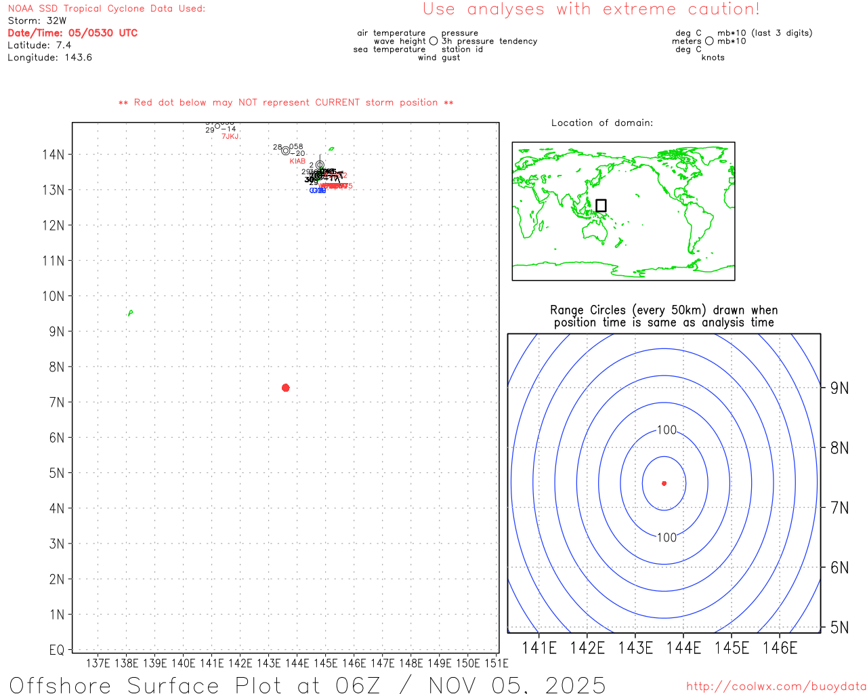Click the 'Storm: 32W' text
This screenshot has width=867, height=694.
(x=37, y=21)
